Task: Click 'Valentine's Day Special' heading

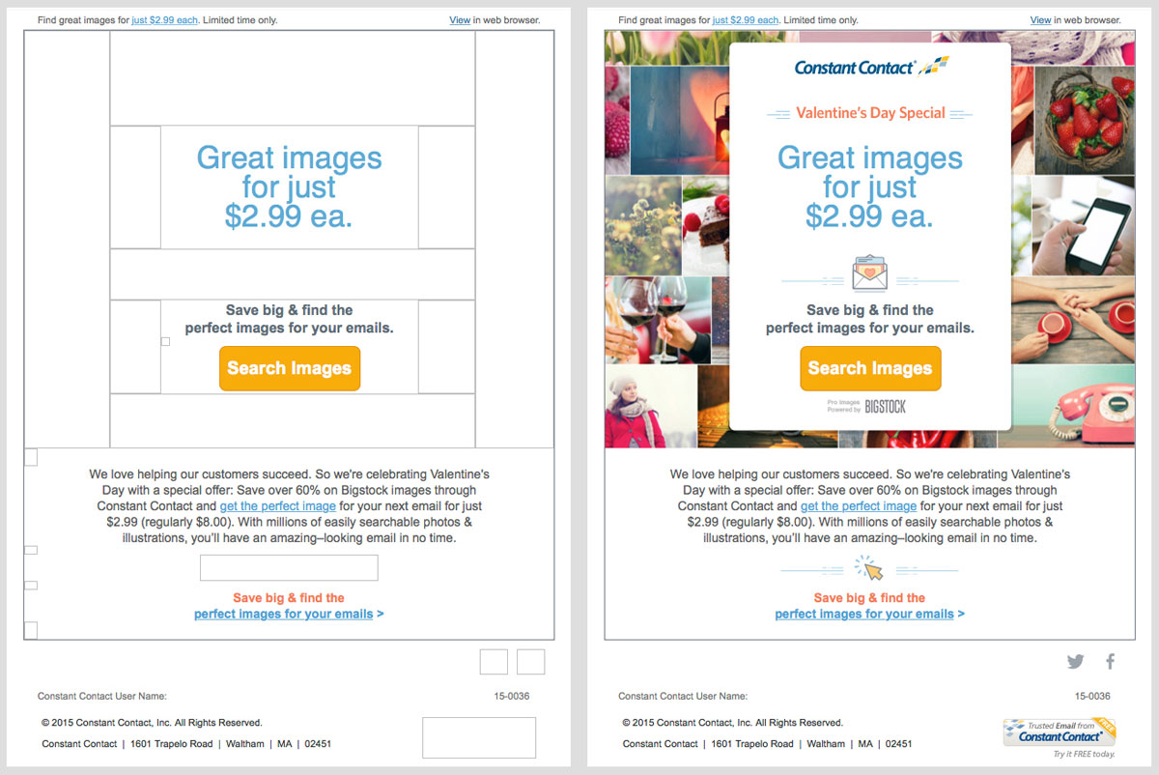Action: click(x=870, y=113)
